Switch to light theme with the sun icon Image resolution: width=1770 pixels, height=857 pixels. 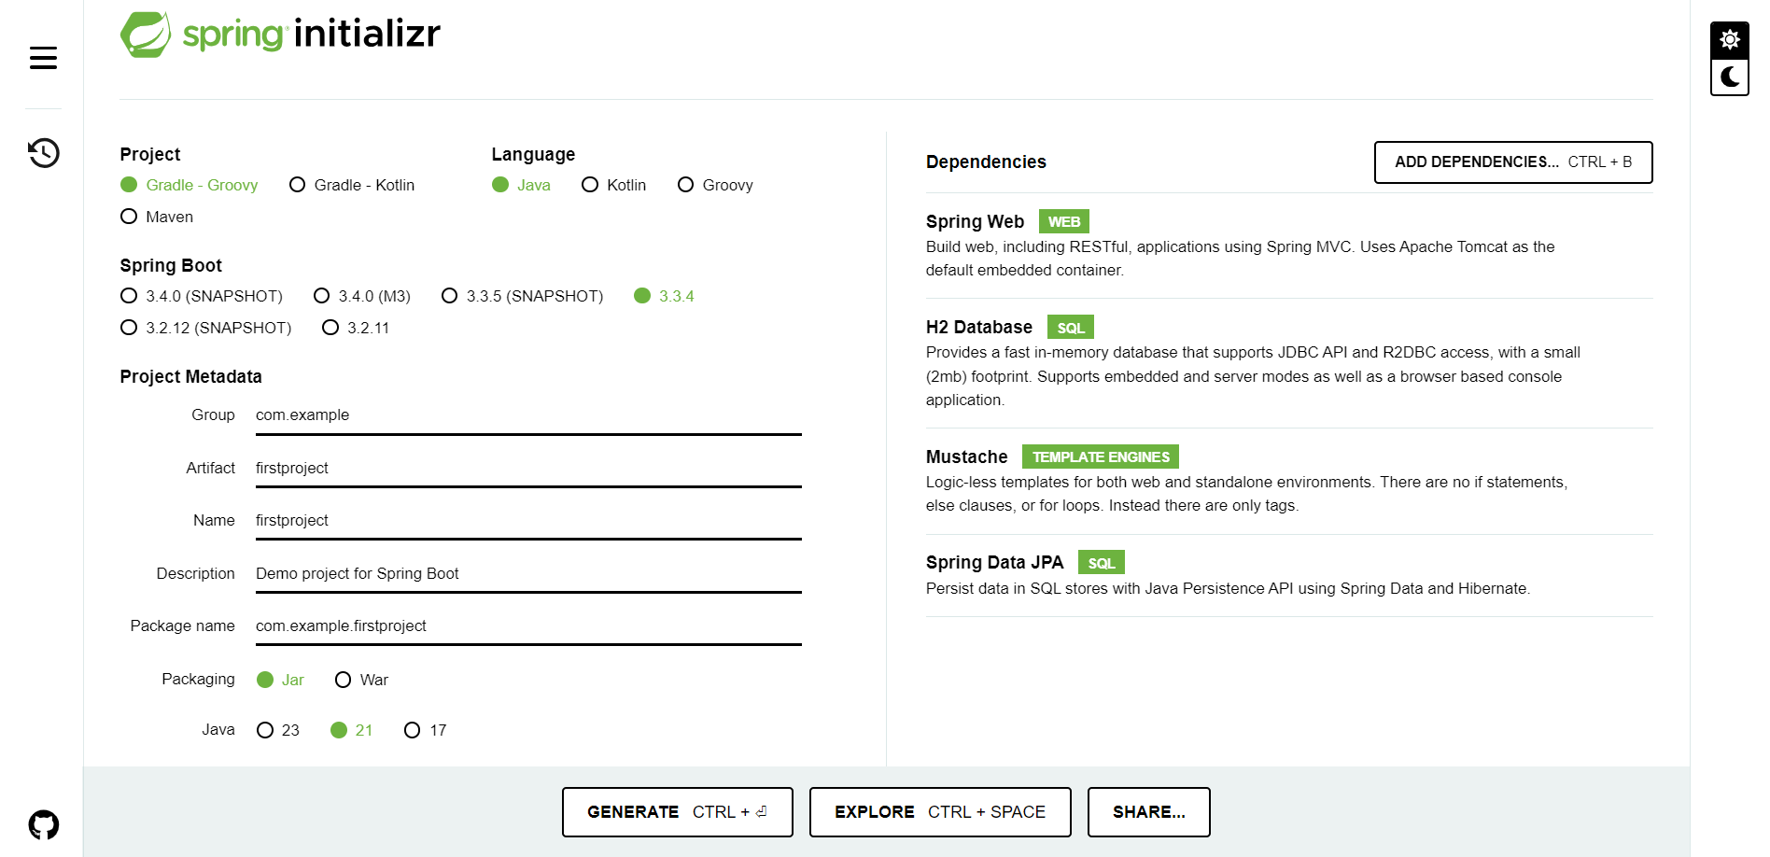click(1729, 39)
